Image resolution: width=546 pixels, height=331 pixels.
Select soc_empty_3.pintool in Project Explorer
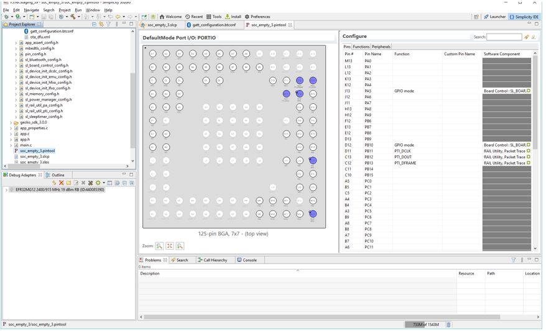click(37, 151)
